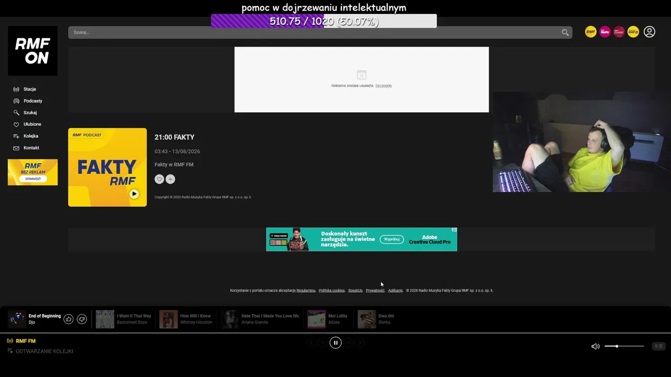Open Ulubione favorites in the sidebar
Screen dimensions: 671x377
click(x=32, y=124)
